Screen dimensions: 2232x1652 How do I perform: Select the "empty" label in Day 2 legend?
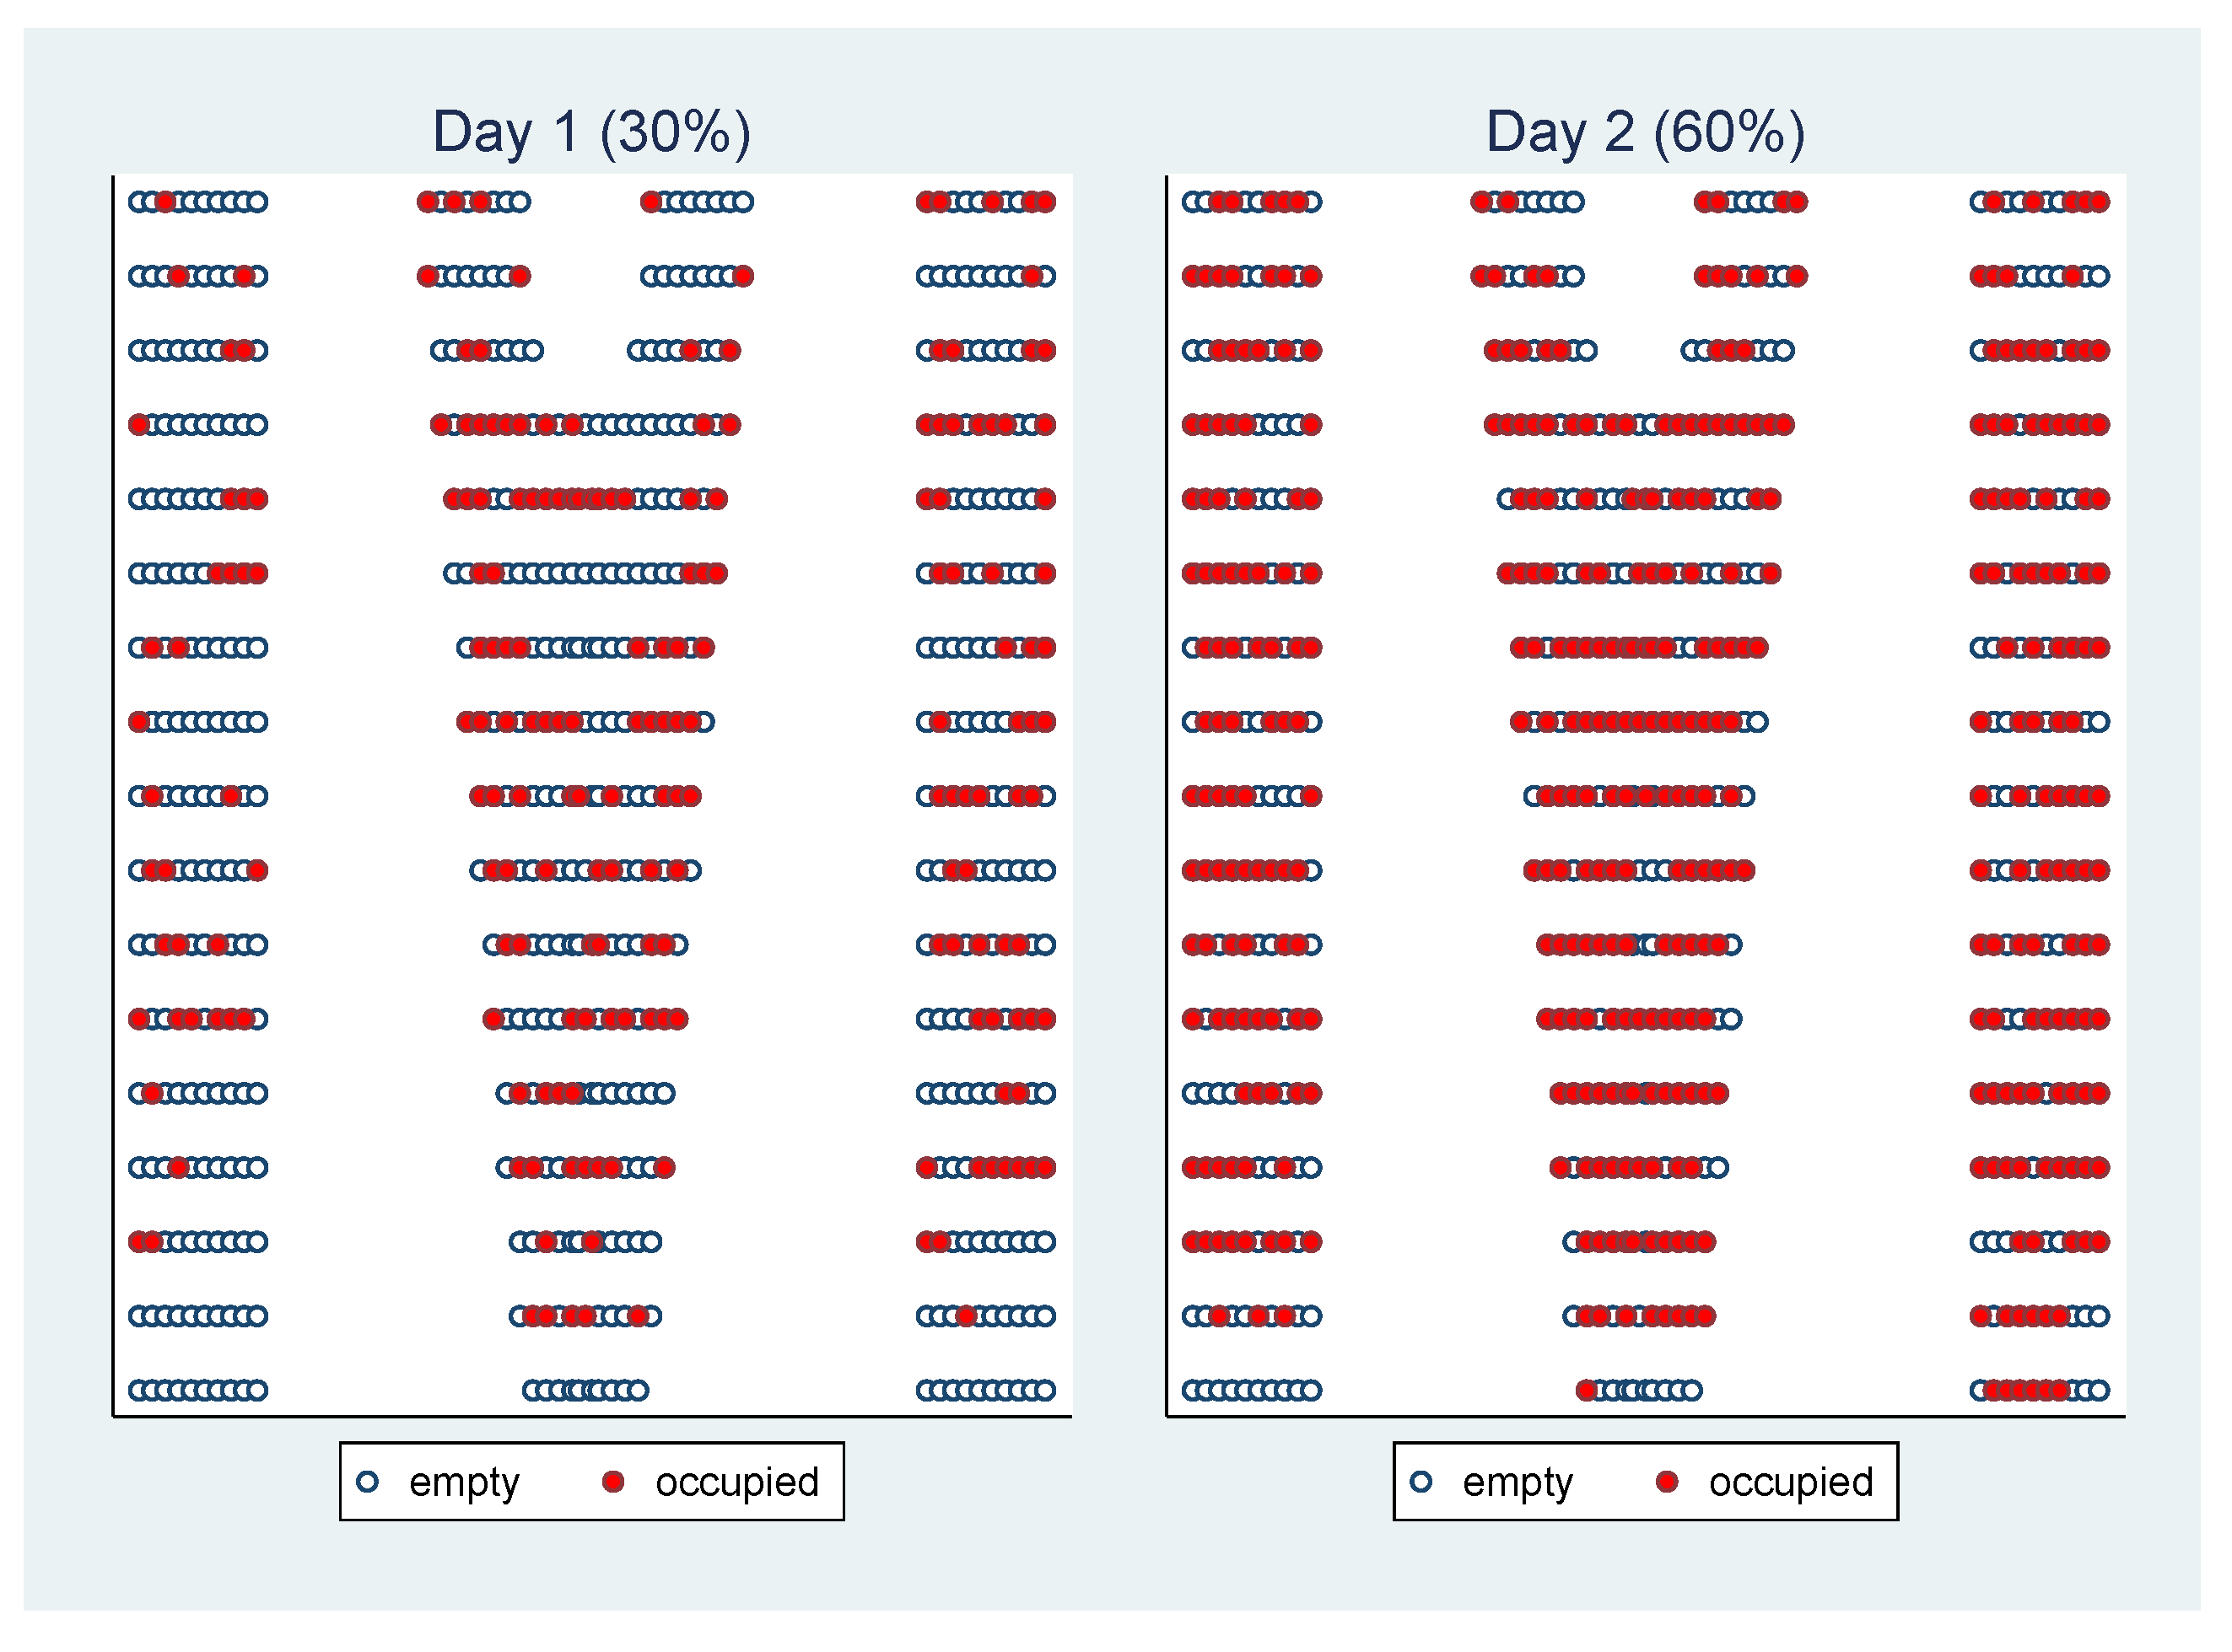point(1517,1482)
